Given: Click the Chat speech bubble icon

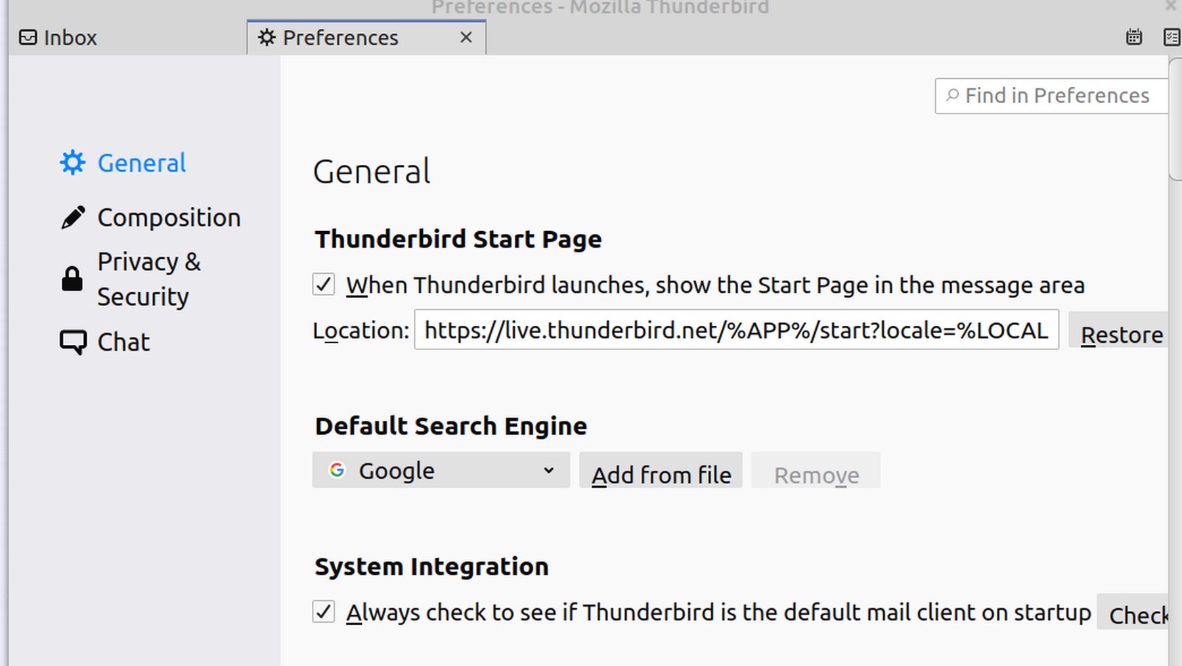Looking at the screenshot, I should click(73, 342).
